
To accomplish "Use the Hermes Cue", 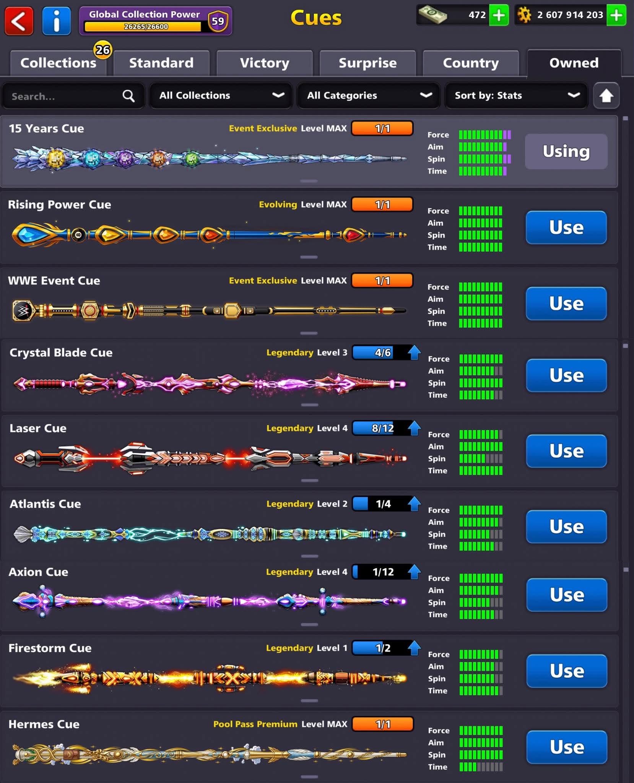I will [x=567, y=747].
